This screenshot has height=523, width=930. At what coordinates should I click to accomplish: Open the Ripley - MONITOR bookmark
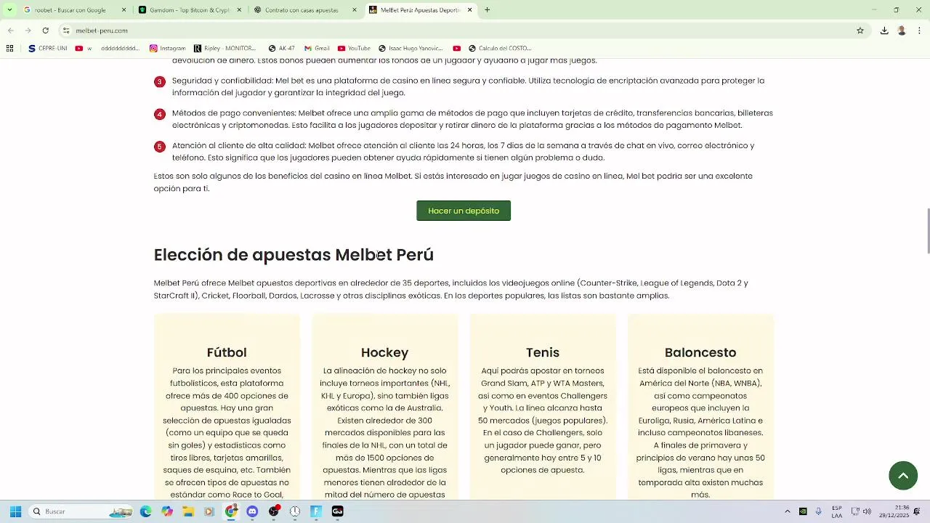(225, 49)
